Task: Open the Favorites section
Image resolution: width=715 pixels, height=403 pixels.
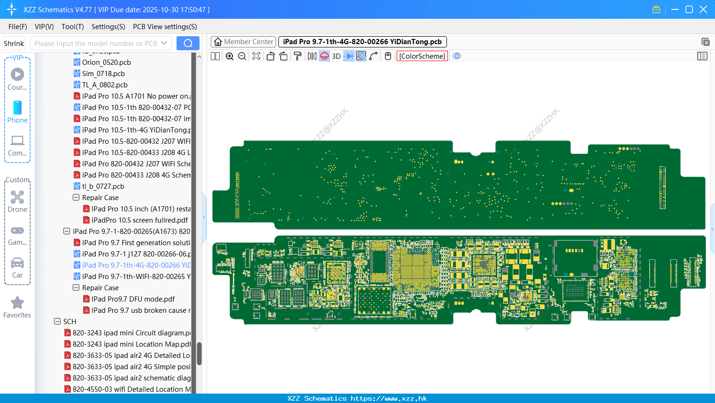Action: click(x=17, y=308)
